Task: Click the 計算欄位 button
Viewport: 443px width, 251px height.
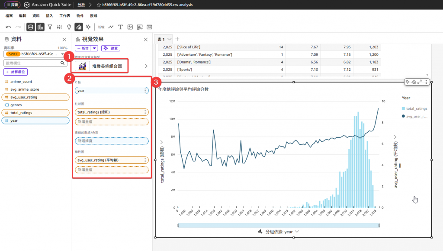Action: (x=16, y=72)
